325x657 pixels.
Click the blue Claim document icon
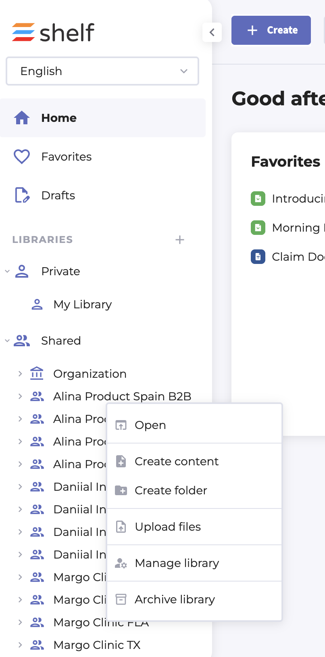click(x=258, y=257)
